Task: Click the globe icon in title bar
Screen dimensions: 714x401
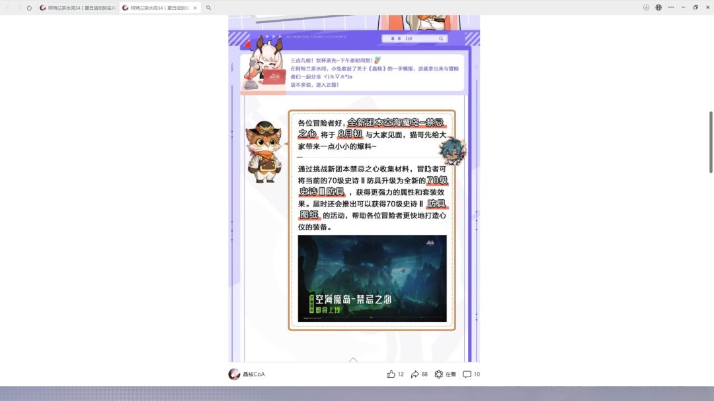Action: point(658,7)
